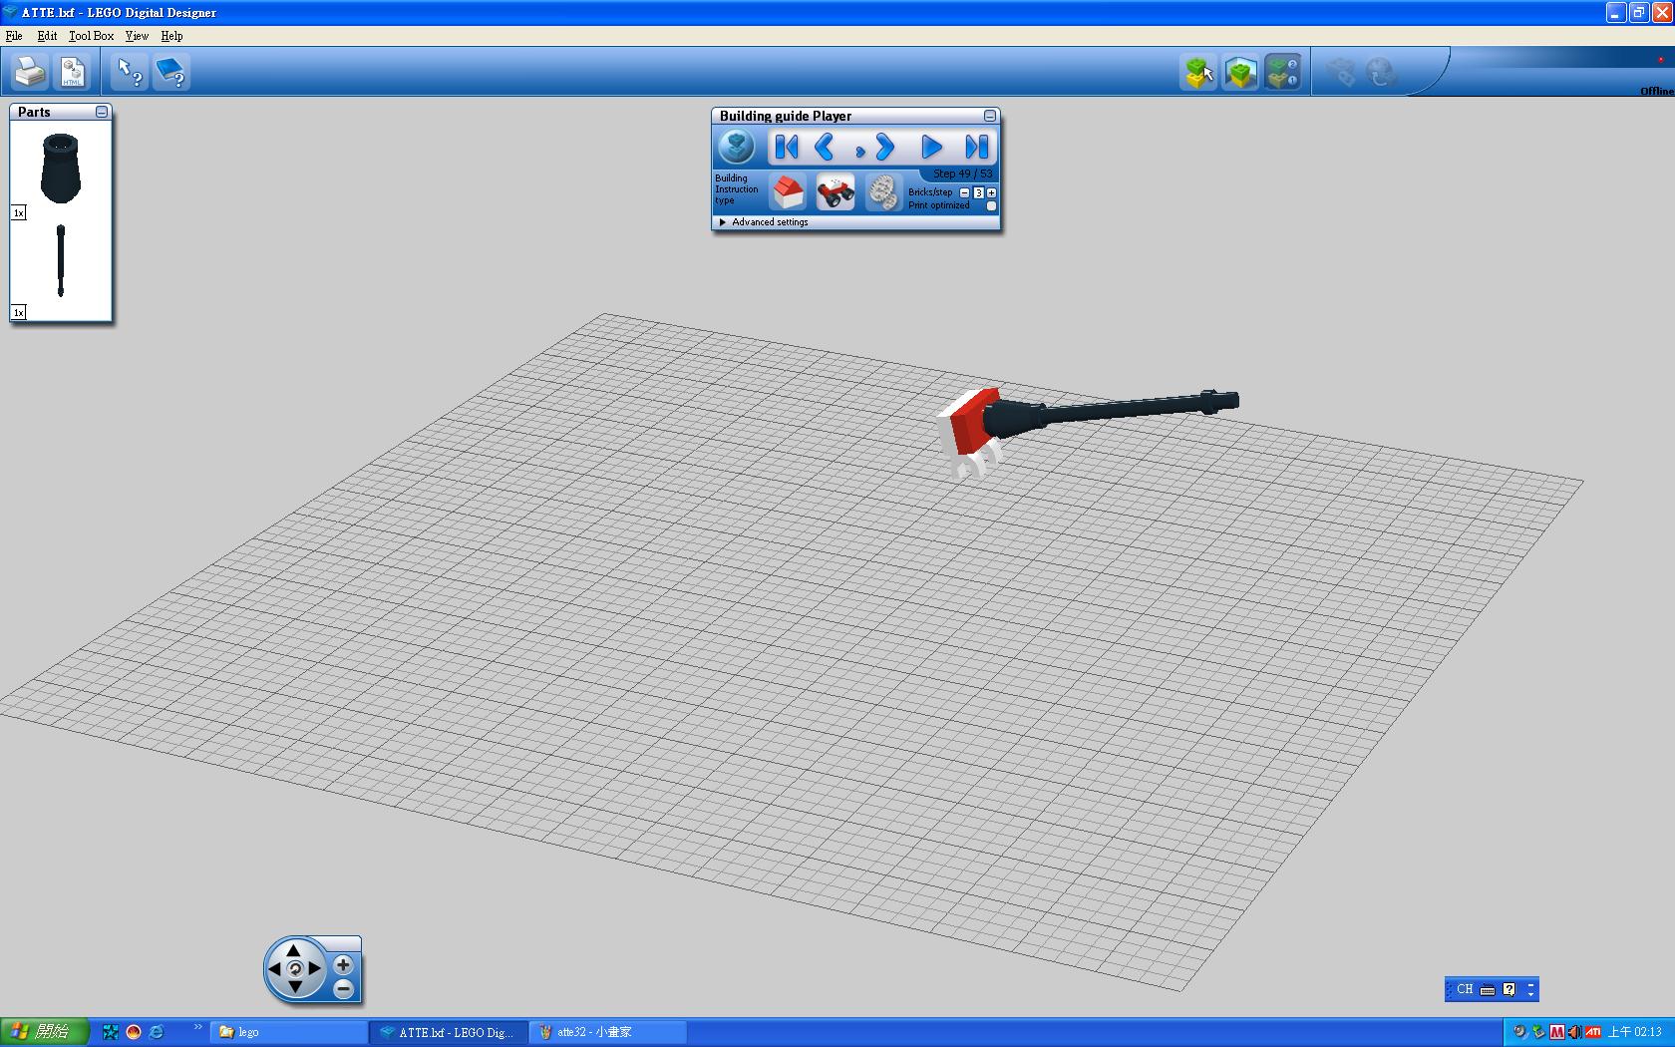
Task: Choose the car building instruction type
Action: tap(836, 191)
